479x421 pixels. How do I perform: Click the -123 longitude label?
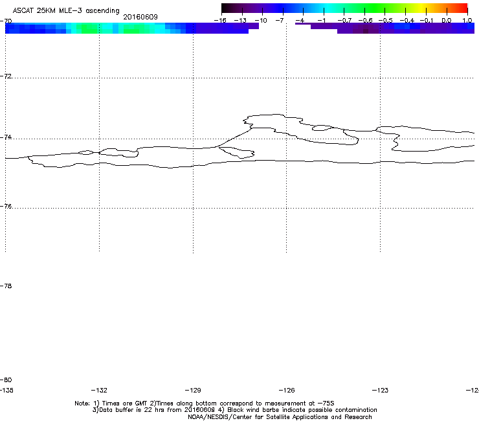[x=380, y=390]
